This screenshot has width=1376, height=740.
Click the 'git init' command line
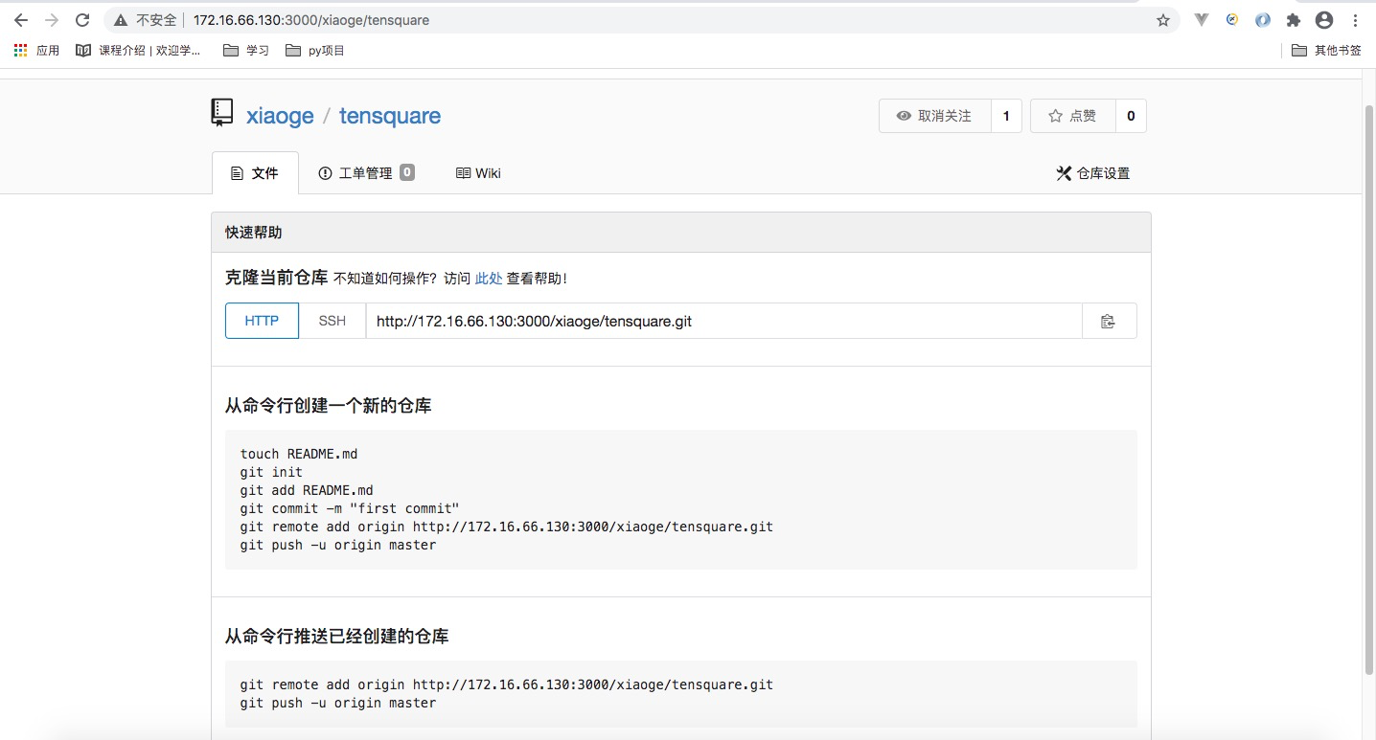(x=271, y=472)
